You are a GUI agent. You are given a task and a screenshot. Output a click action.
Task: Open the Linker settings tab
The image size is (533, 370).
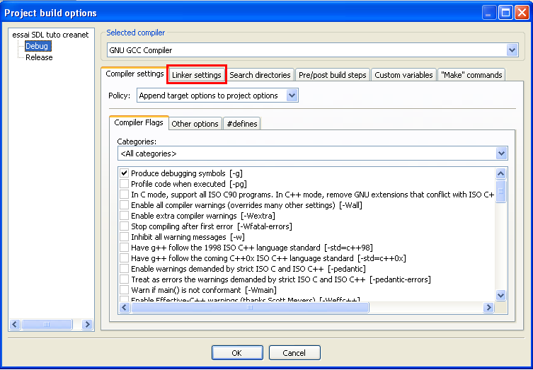[x=197, y=75]
